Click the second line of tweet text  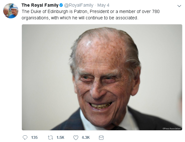80,18
